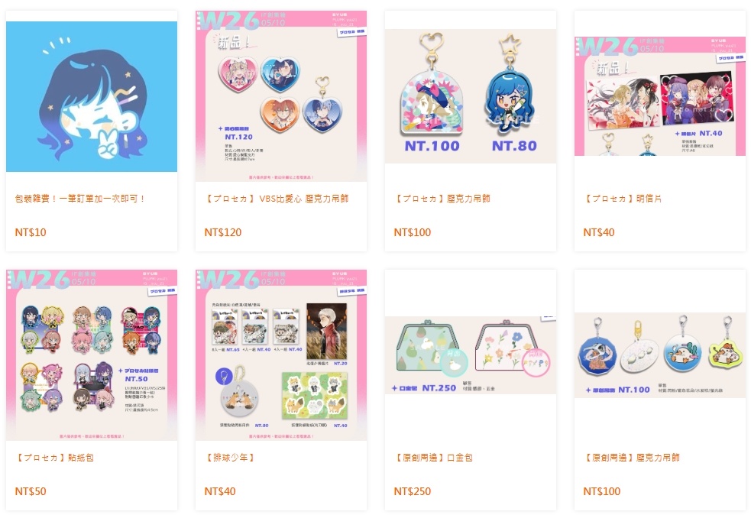Viewport: 751px width, 518px height.
Task: Click the 【排球少年】 product title
Action: 230,458
